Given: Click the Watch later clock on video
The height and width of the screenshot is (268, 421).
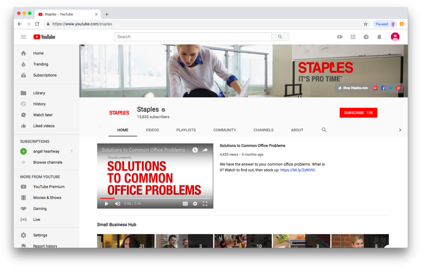Looking at the screenshot, I should (x=195, y=150).
